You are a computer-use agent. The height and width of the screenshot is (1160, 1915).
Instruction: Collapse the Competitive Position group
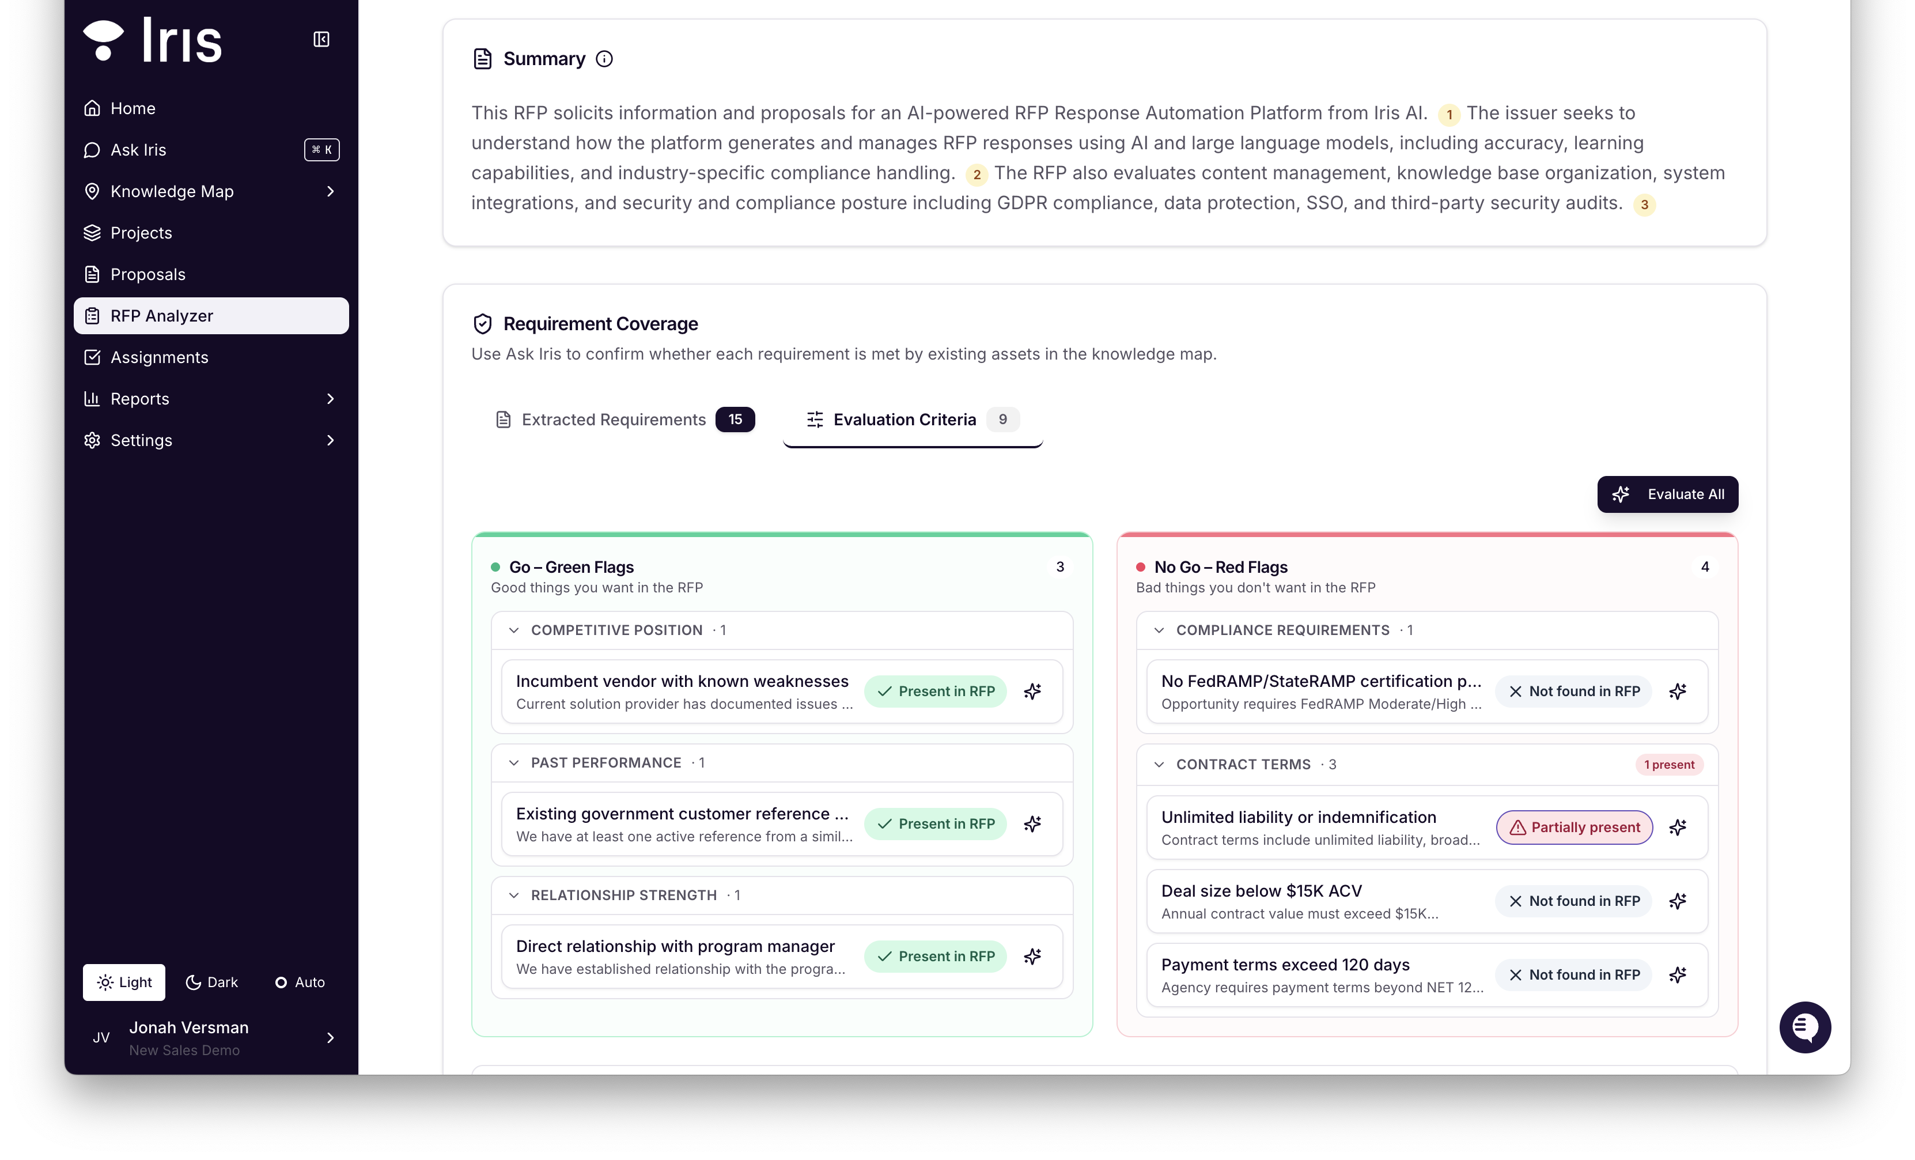pyautogui.click(x=514, y=630)
